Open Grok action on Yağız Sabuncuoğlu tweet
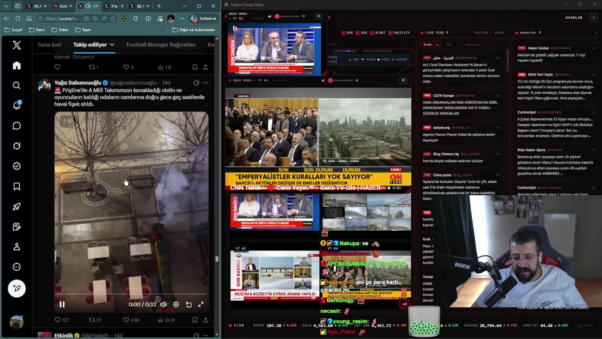Image resolution: width=602 pixels, height=339 pixels. click(196, 83)
